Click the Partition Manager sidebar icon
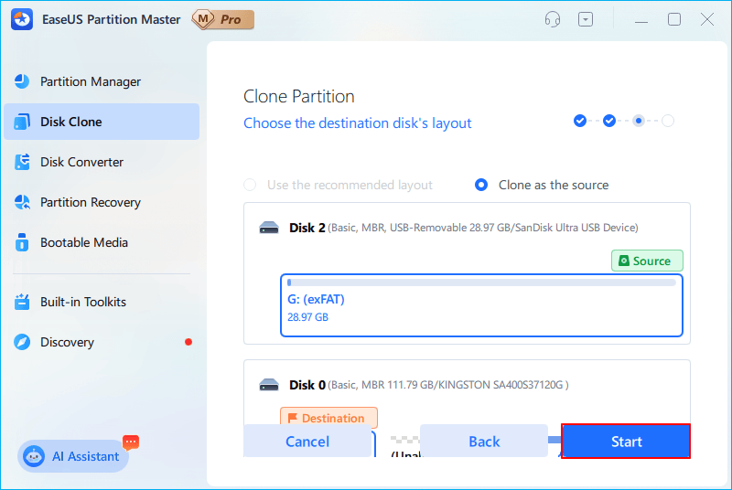732x490 pixels. click(23, 81)
